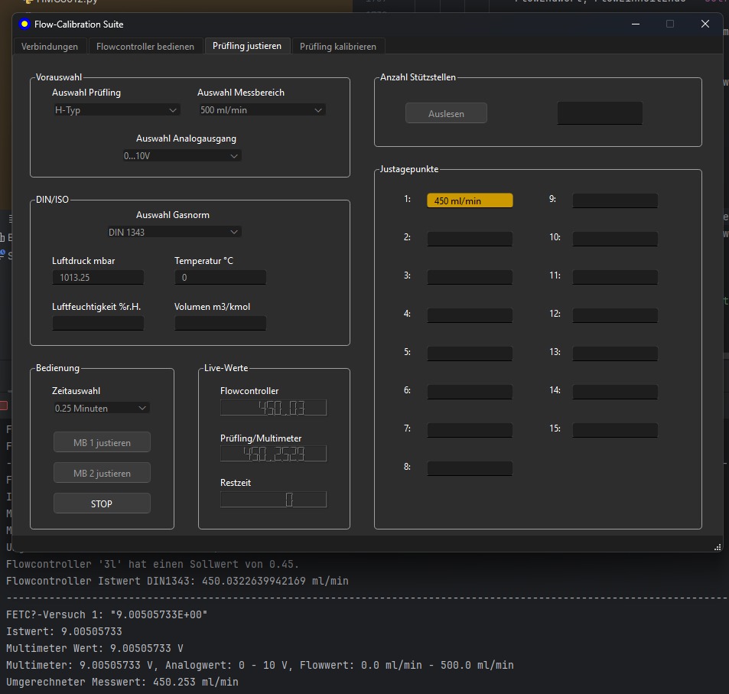Click the Luftdruck mbar input field
Viewport: 729px width, 694px height.
click(x=98, y=278)
